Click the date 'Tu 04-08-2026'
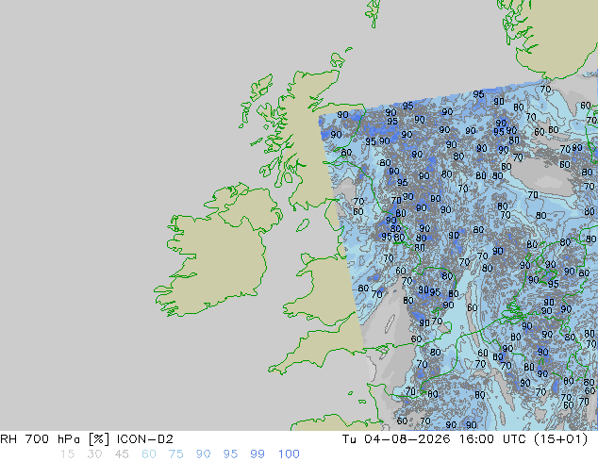The width and height of the screenshot is (598, 462). coord(396,439)
